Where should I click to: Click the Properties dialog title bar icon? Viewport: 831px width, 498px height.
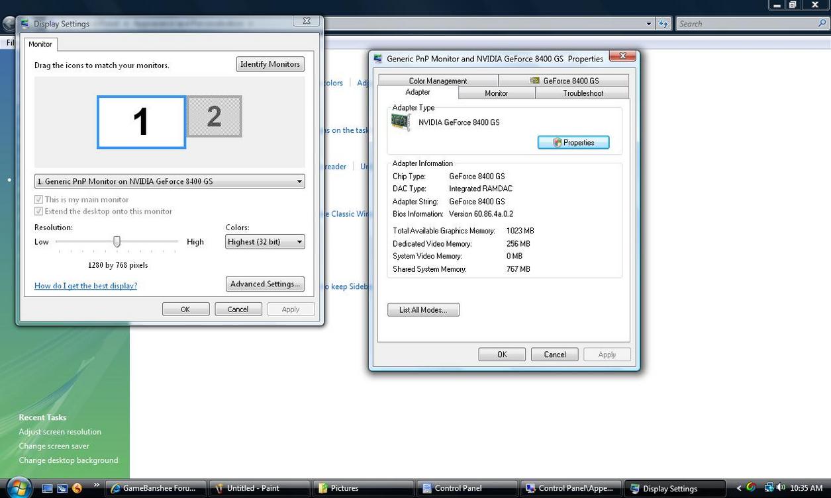(378, 58)
